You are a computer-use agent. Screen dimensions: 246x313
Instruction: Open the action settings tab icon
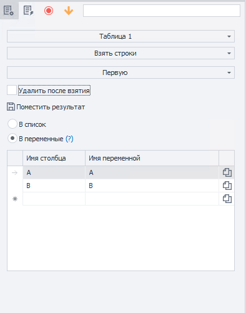[9, 11]
